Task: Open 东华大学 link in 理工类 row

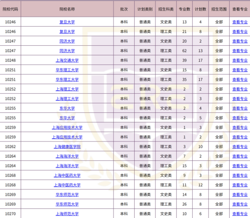Action: pos(67,118)
